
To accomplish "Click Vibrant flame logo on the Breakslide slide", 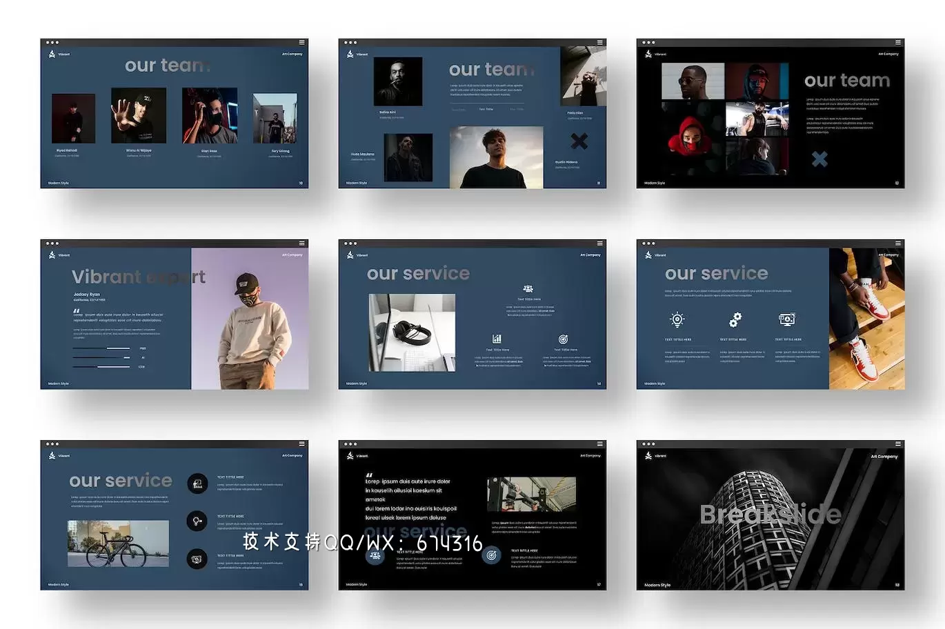I will click(648, 456).
